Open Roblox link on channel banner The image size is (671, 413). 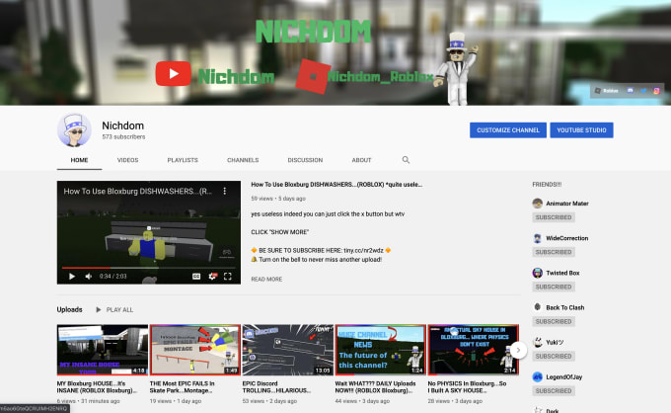[x=607, y=90]
